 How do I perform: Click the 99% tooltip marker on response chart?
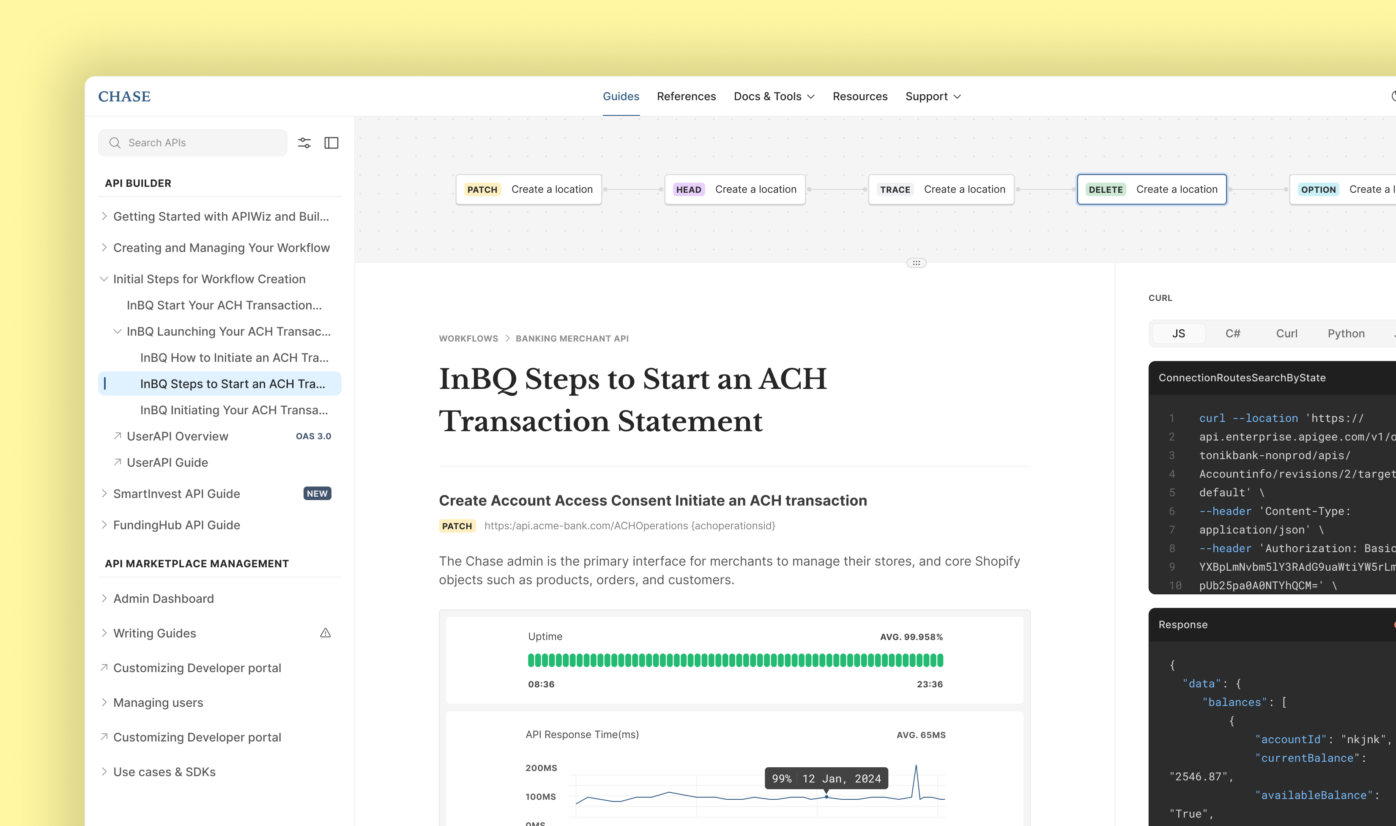coord(826,778)
